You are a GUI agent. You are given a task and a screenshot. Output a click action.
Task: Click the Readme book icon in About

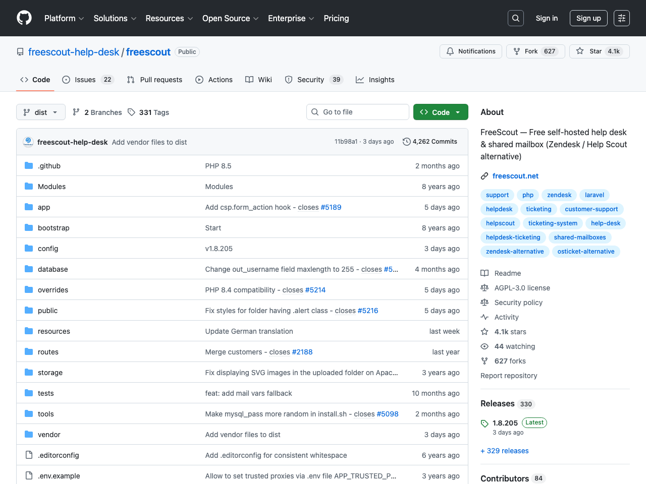coord(484,273)
